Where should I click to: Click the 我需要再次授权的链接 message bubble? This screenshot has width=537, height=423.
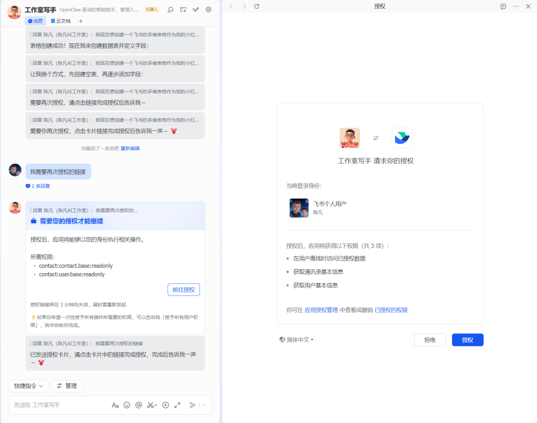58,172
